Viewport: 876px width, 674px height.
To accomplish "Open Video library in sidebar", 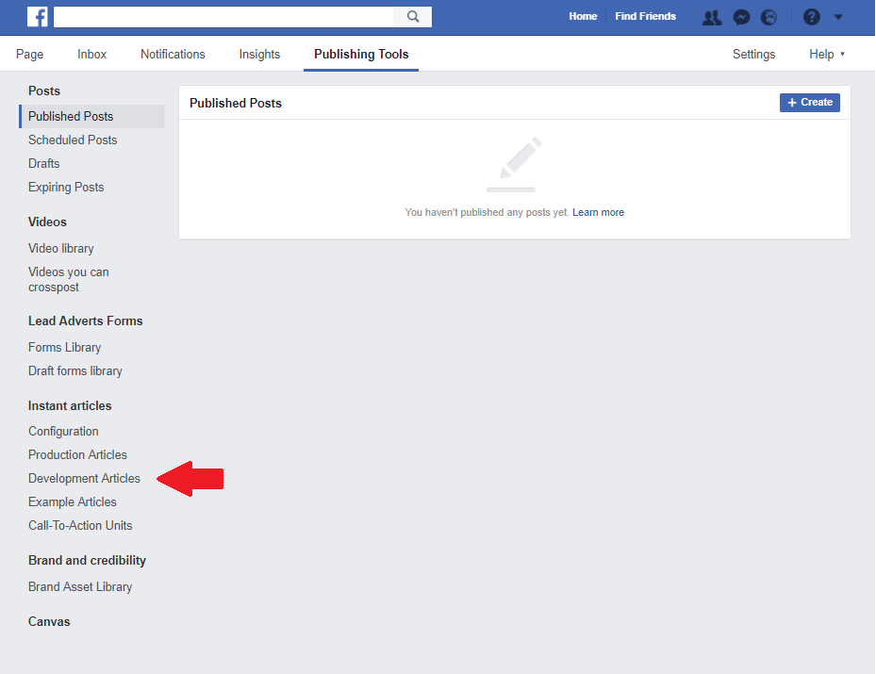I will (x=61, y=249).
